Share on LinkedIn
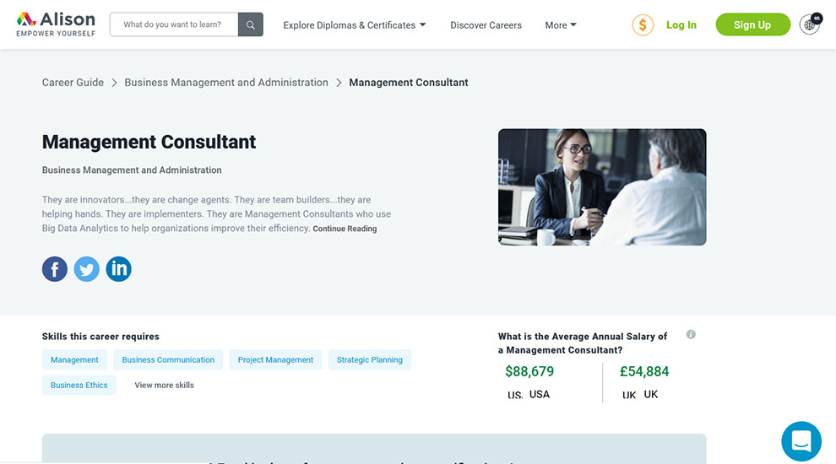The height and width of the screenshot is (464, 836). pyautogui.click(x=118, y=269)
